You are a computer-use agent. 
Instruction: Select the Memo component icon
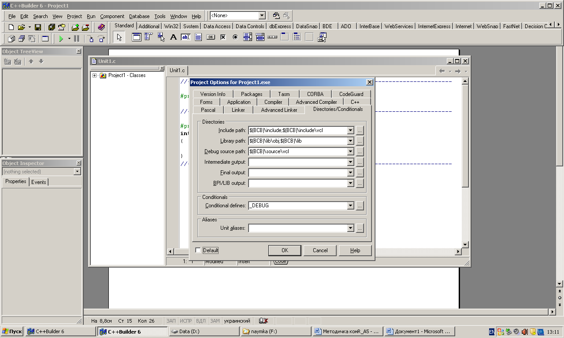pyautogui.click(x=198, y=37)
